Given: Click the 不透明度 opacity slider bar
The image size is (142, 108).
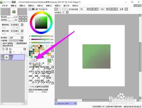Looking at the screenshot, I should (x=16, y=40).
